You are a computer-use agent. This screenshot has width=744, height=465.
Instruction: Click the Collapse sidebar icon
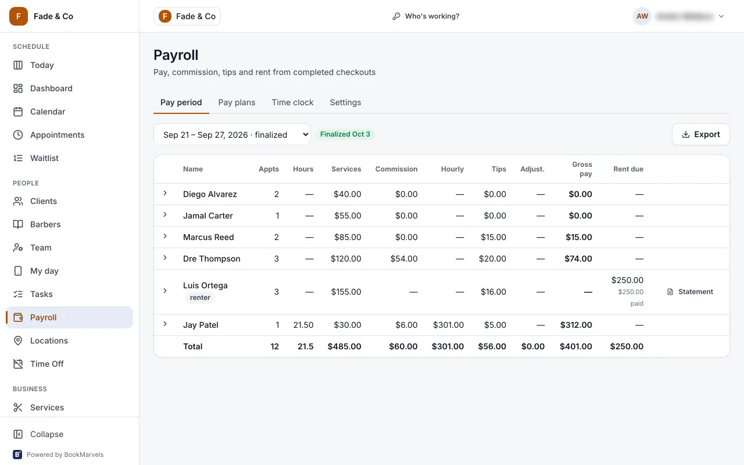18,434
